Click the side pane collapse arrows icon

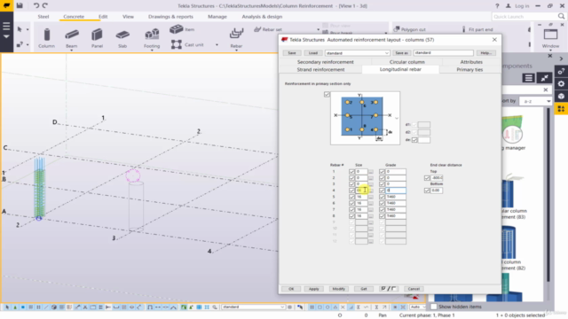544,78
